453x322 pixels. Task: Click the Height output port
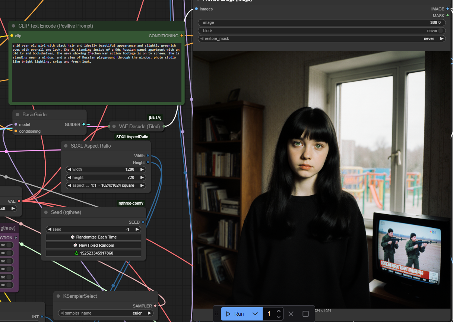pos(148,162)
